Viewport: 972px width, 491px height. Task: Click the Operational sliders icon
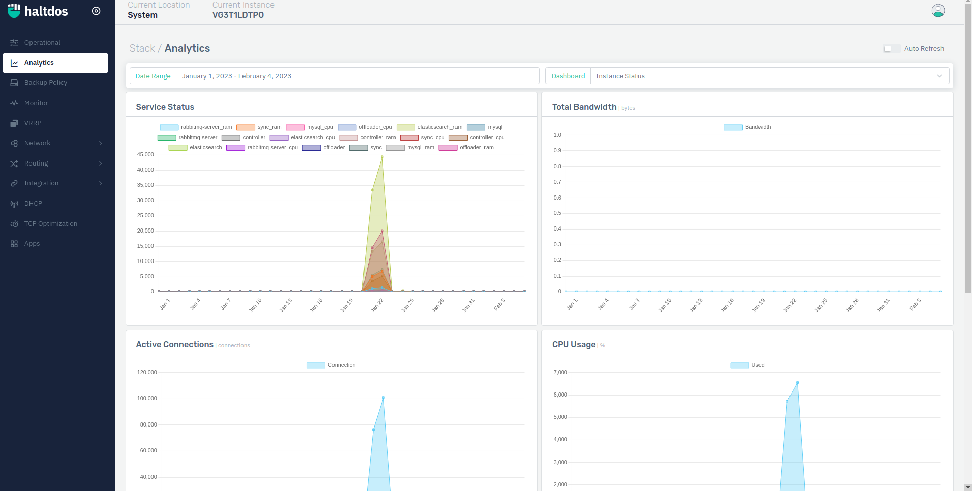click(14, 43)
